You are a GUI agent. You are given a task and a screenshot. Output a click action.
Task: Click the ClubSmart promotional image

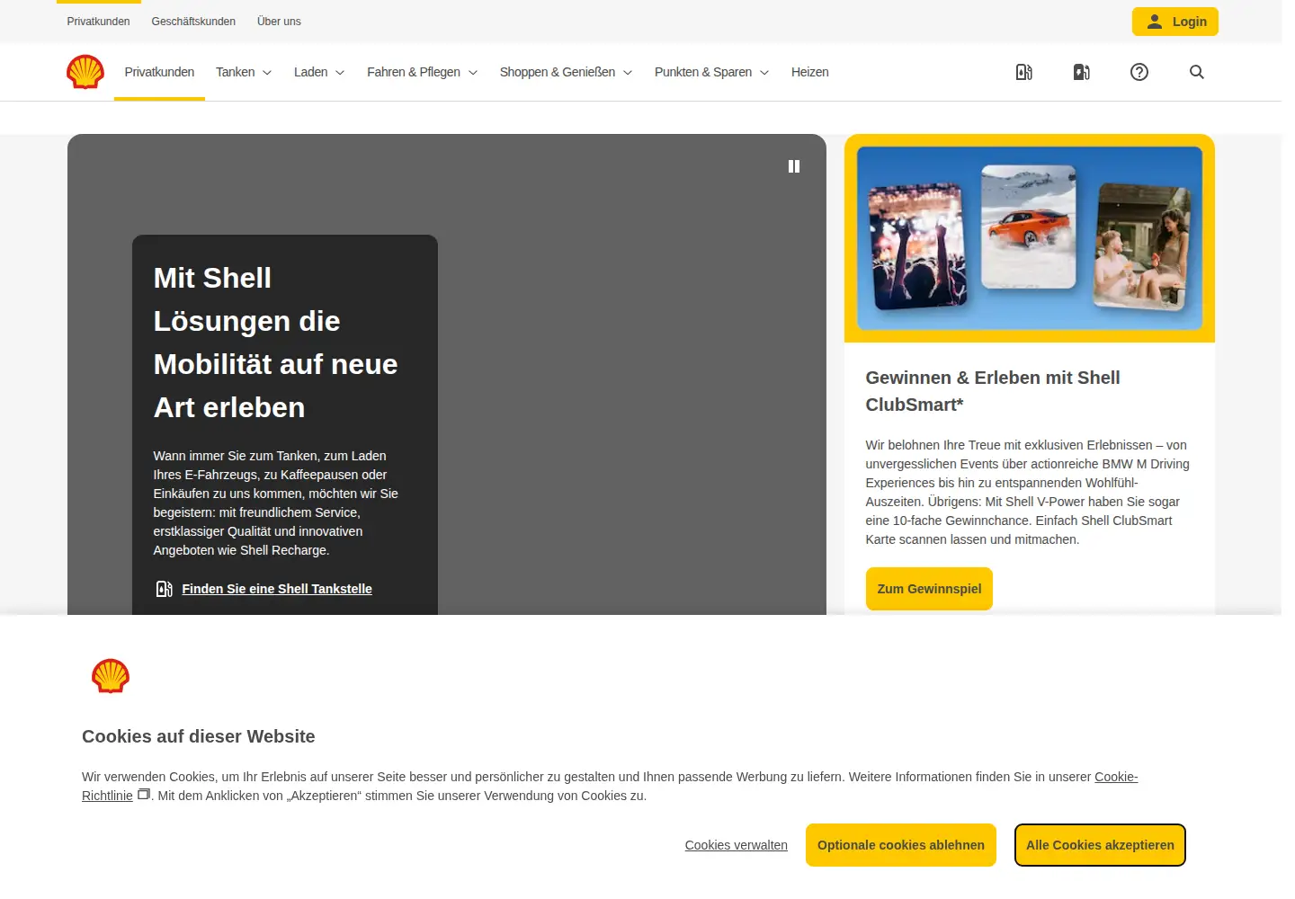1030,238
